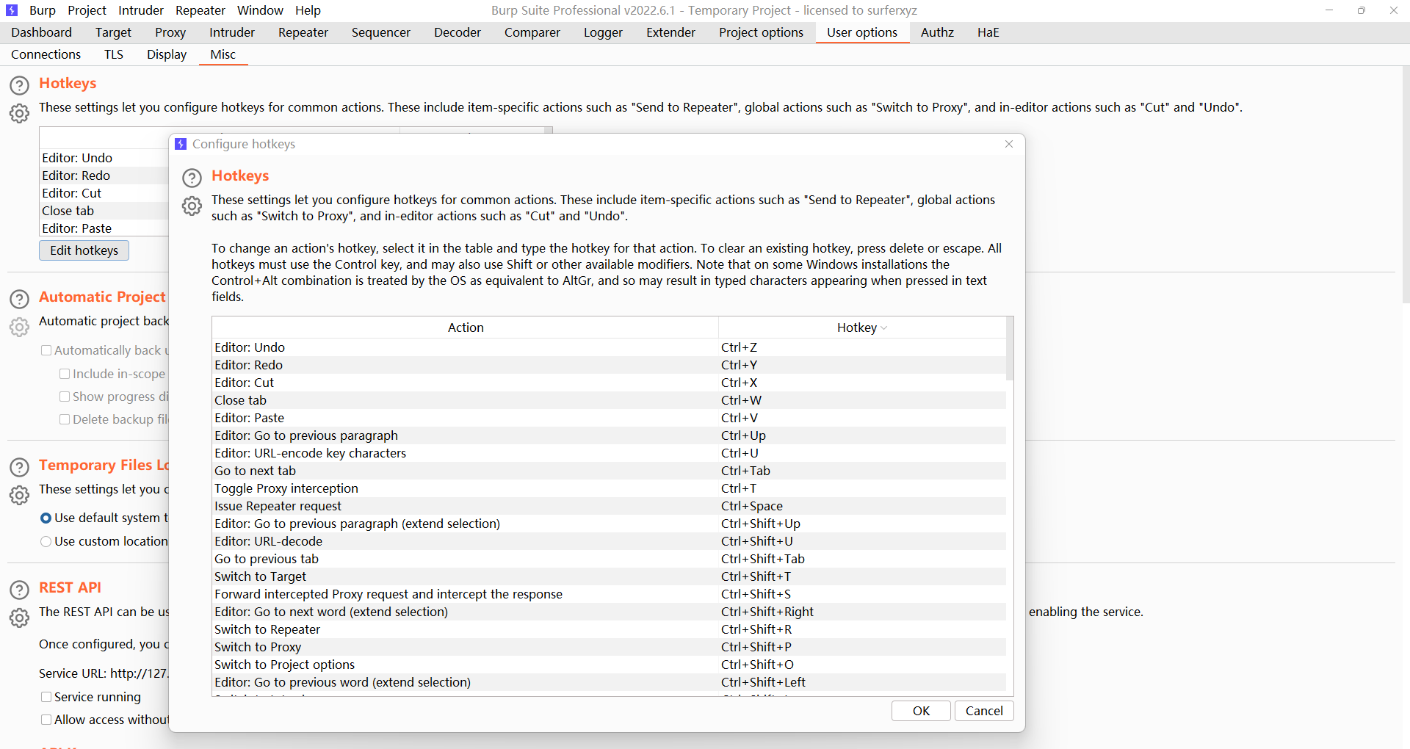The height and width of the screenshot is (749, 1410).
Task: Switch to Comparer tab
Action: [532, 32]
